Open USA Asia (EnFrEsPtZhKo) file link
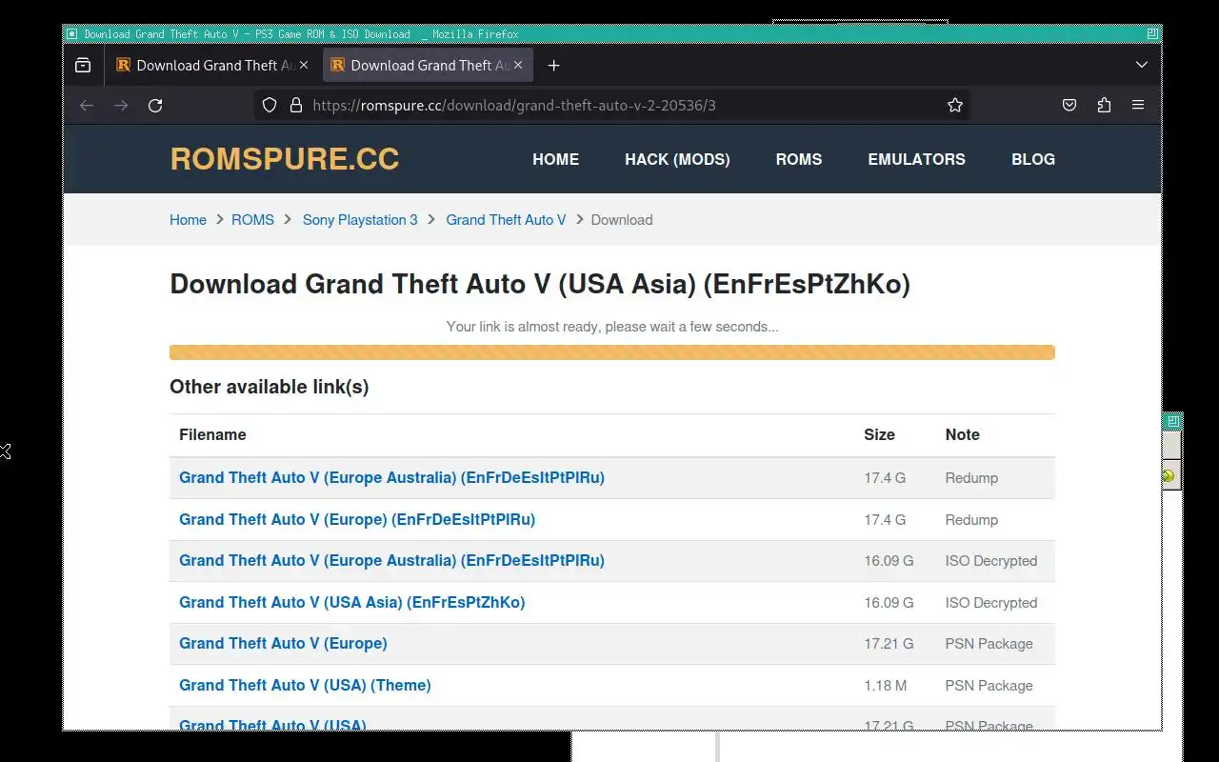 pyautogui.click(x=352, y=603)
